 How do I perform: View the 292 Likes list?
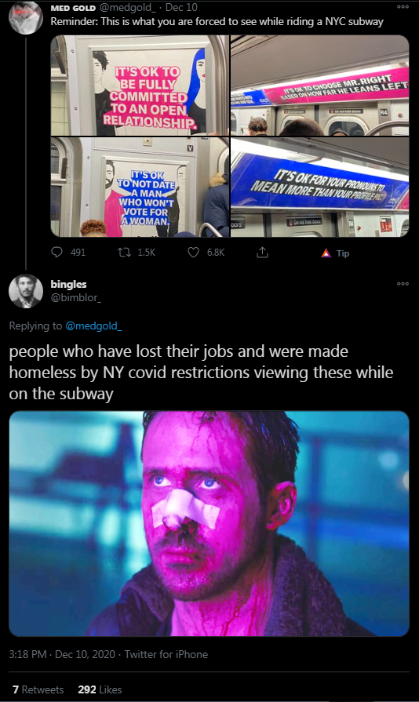point(100,689)
